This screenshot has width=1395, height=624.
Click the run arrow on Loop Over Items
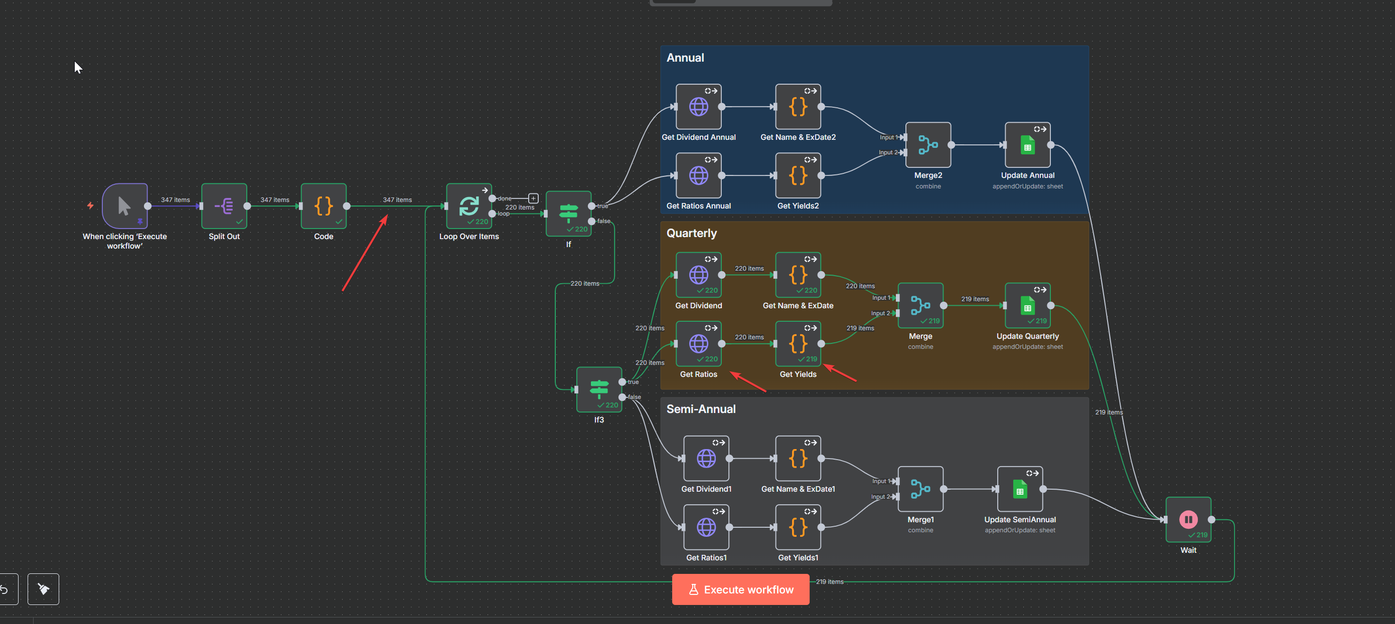coord(485,190)
